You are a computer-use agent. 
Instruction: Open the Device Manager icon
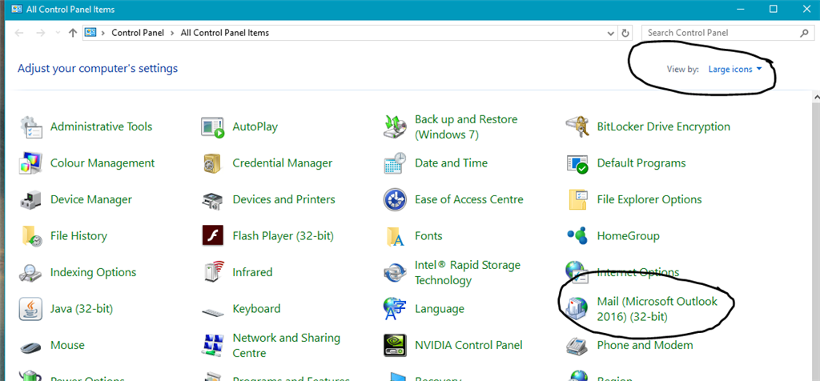click(31, 199)
